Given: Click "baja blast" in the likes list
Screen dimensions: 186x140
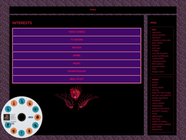Looking at the screenshot, I should pyautogui.click(x=156, y=37).
